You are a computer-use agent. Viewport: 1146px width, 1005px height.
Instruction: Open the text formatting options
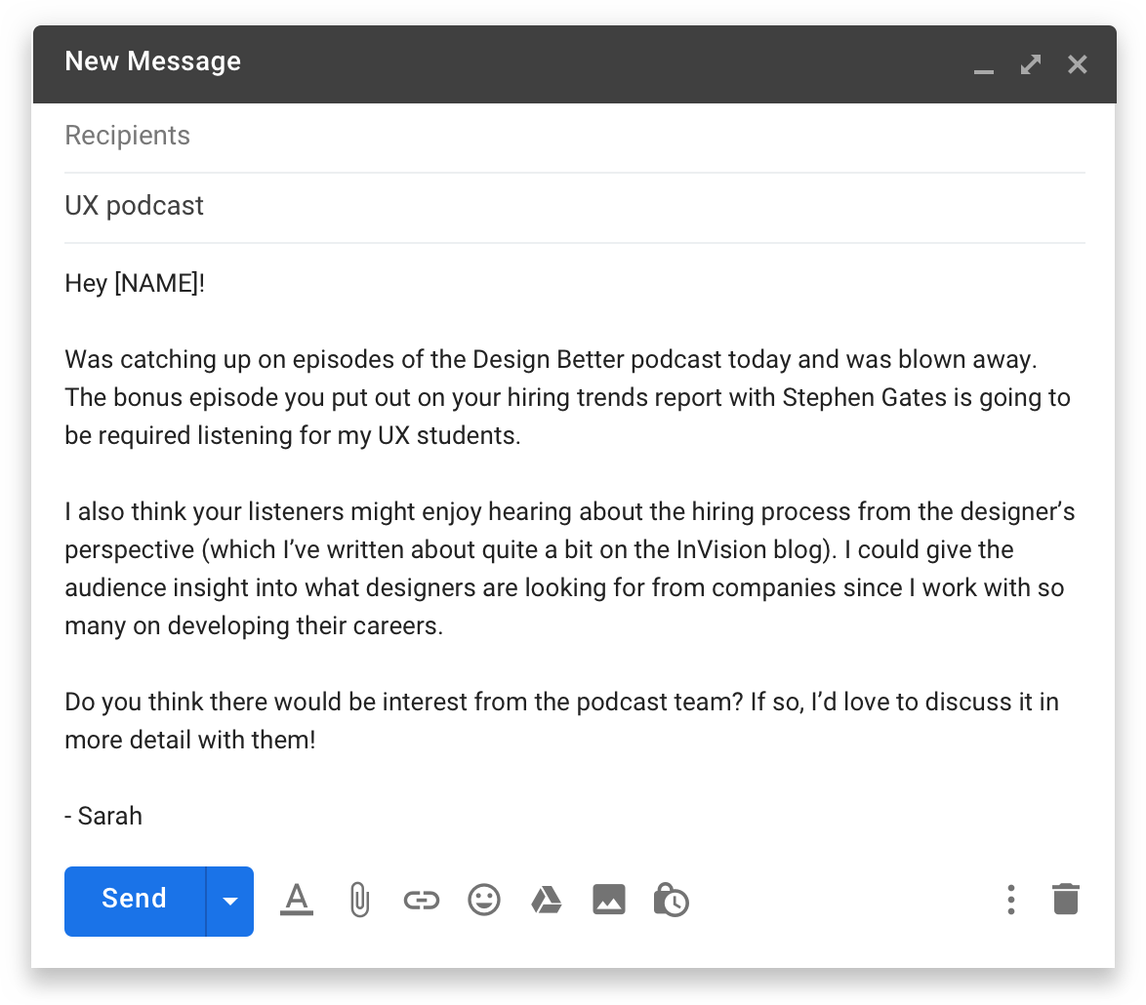tap(297, 900)
